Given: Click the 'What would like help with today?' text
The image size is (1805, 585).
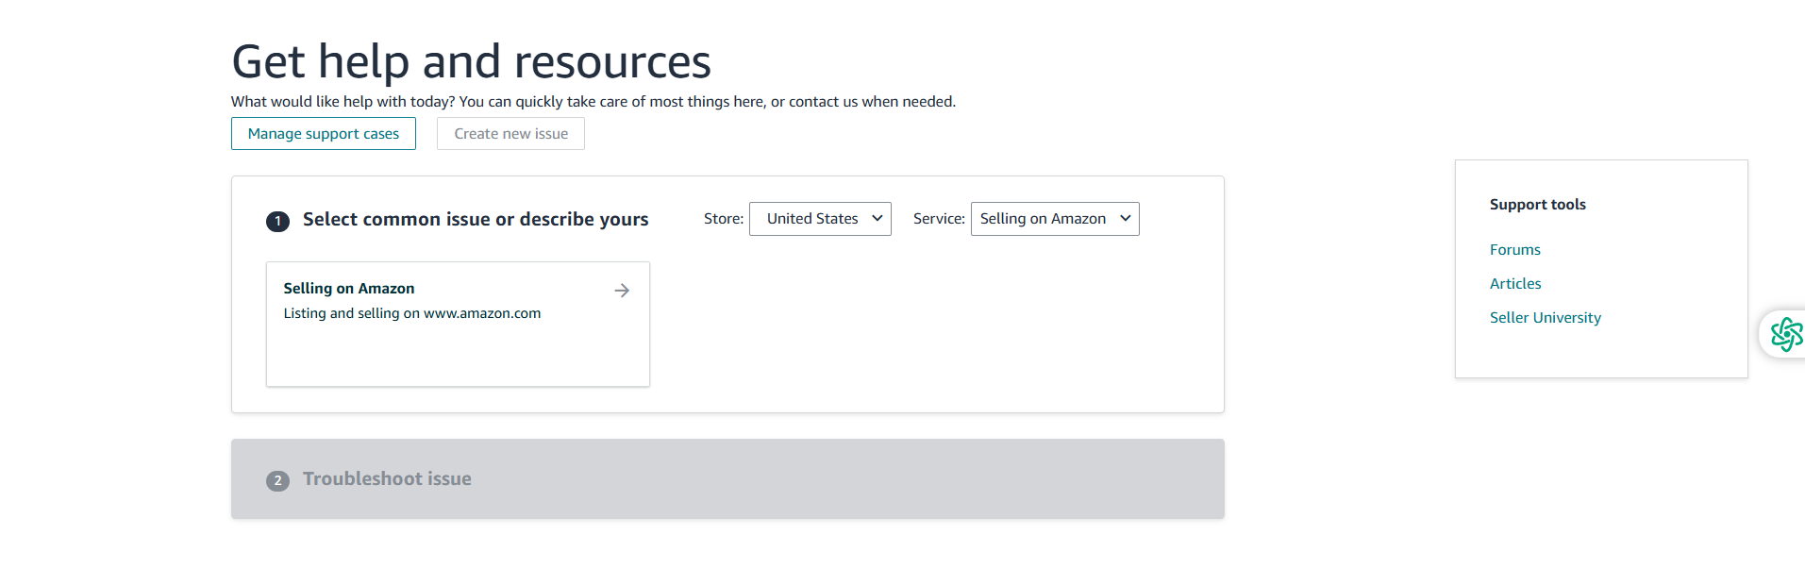Looking at the screenshot, I should 343,102.
